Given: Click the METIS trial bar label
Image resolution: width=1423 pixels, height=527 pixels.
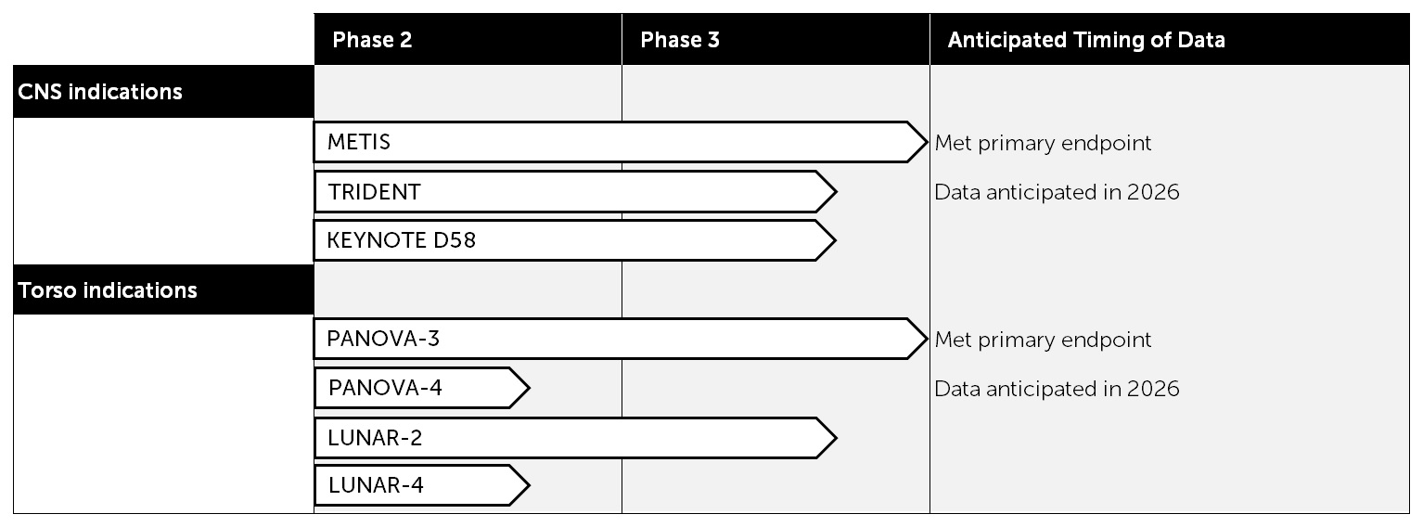Looking at the screenshot, I should point(359,143).
